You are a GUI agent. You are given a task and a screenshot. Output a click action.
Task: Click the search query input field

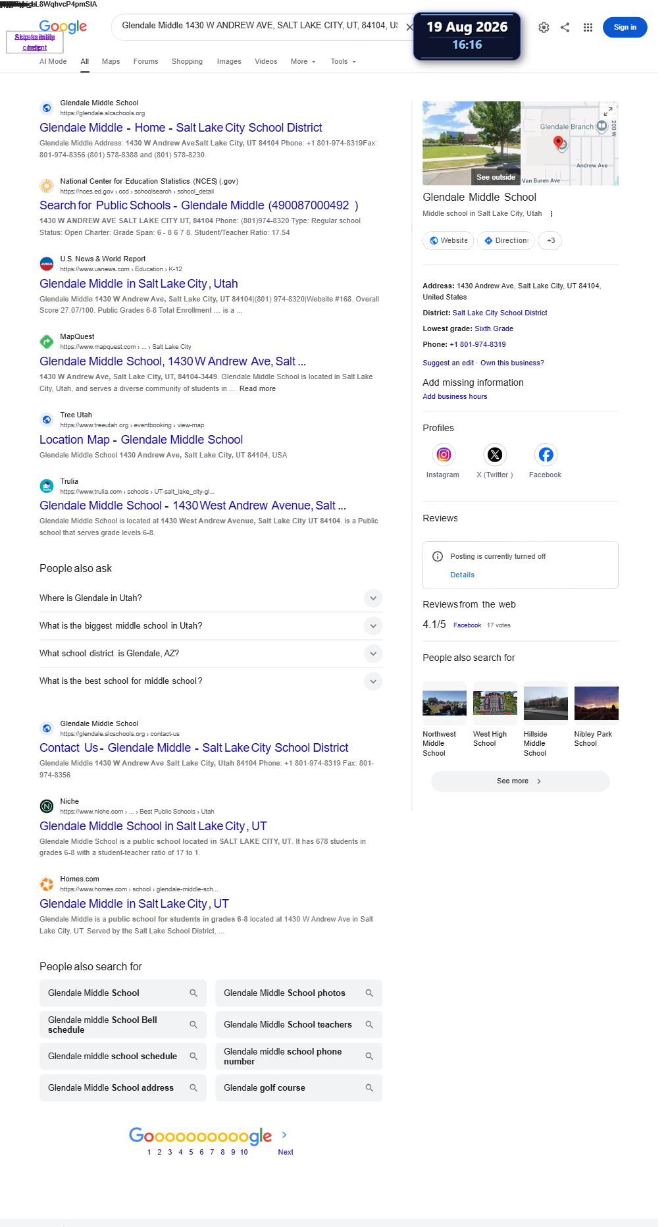259,26
